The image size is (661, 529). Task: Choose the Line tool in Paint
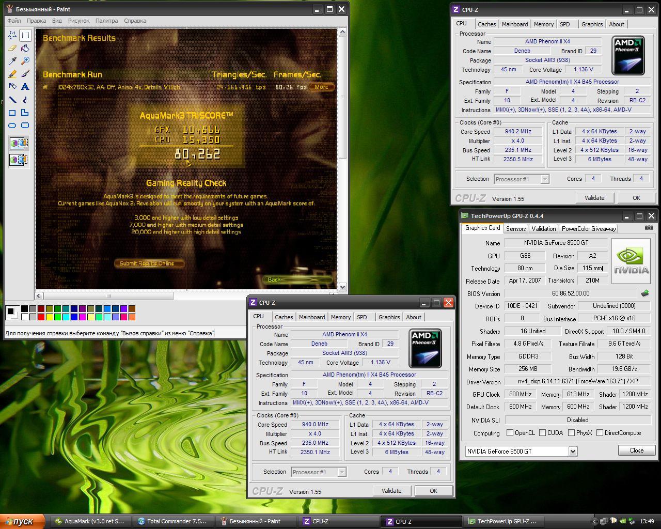(x=12, y=100)
